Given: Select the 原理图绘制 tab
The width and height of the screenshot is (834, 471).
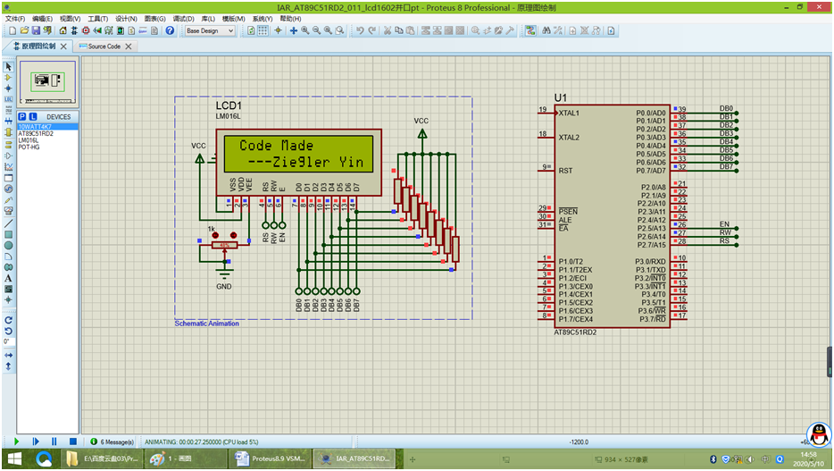Looking at the screenshot, I should [38, 46].
